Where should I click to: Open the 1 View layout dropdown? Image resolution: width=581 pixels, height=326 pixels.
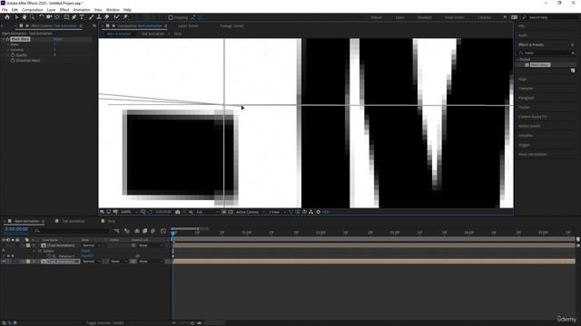coord(277,212)
